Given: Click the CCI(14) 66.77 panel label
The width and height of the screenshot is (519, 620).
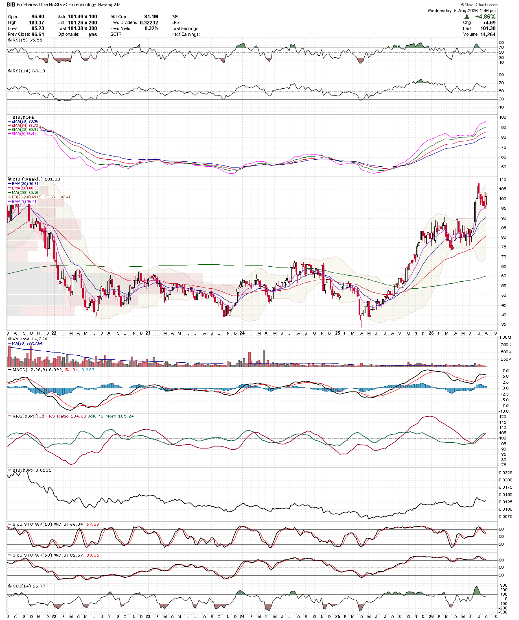Looking at the screenshot, I should [x=29, y=586].
